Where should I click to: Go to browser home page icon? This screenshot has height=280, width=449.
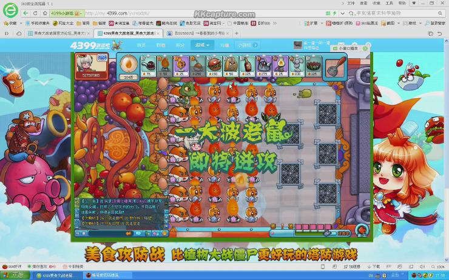pos(45,13)
